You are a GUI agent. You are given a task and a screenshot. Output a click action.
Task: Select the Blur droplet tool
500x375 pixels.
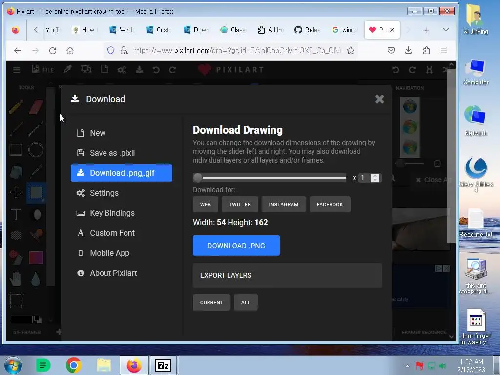click(36, 279)
